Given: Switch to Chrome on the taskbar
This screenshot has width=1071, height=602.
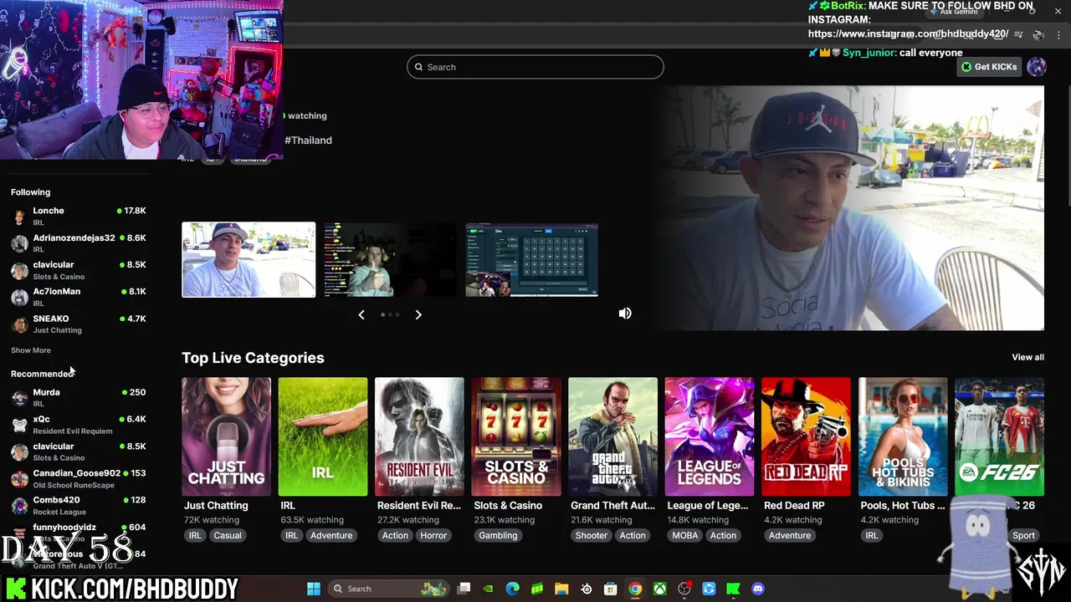Looking at the screenshot, I should click(x=635, y=589).
